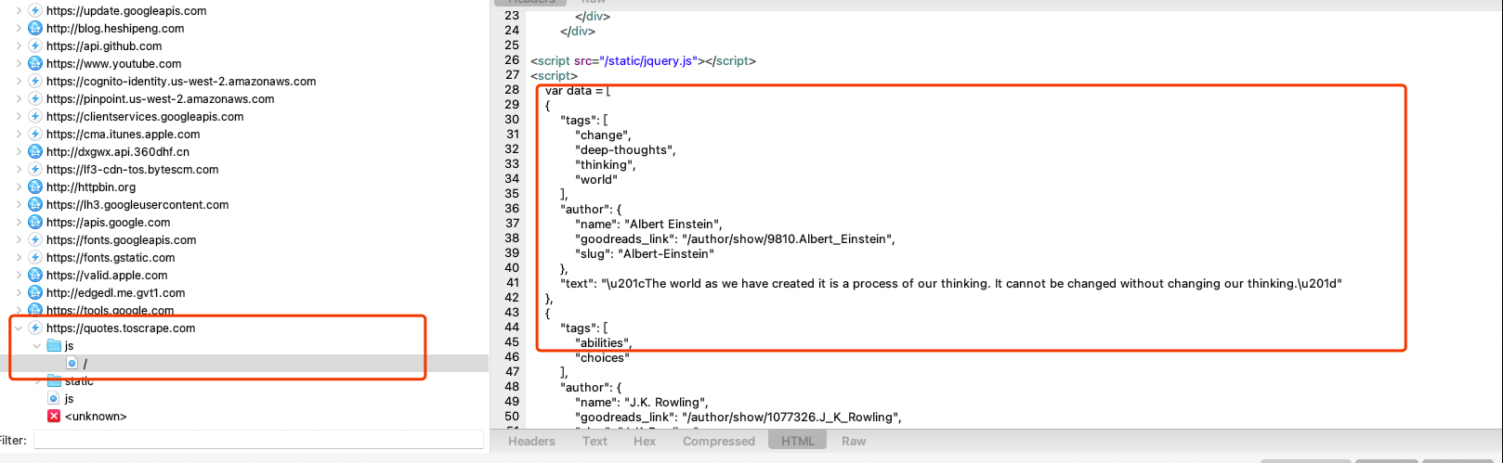Click the cma.itunes.apple.com host icon
This screenshot has width=1503, height=463.
tap(35, 135)
